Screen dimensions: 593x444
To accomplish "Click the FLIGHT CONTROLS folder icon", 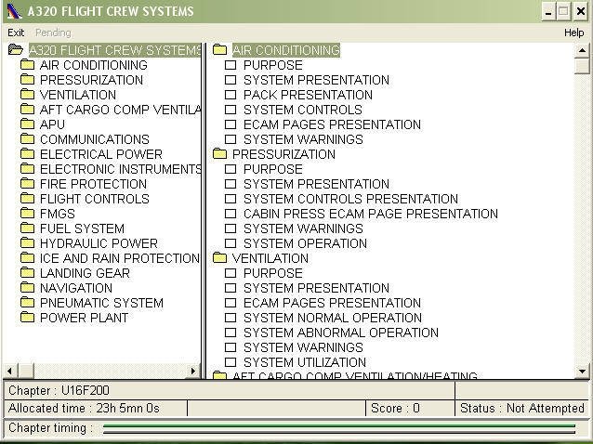I will coord(27,199).
